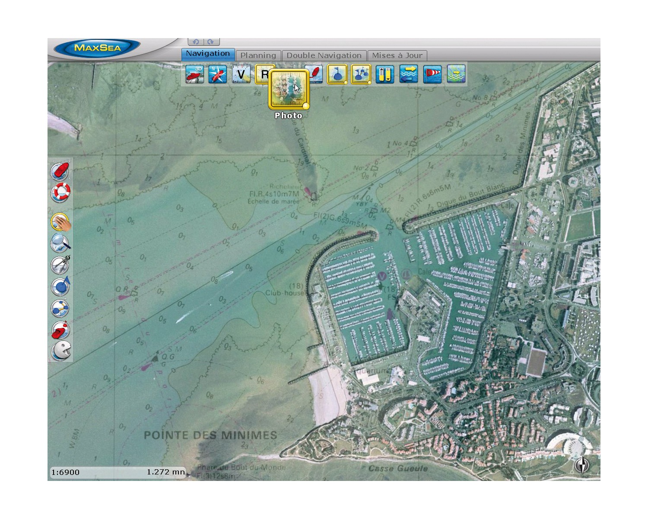The height and width of the screenshot is (519, 648).
Task: Enable the 3D view mode
Action: point(194,74)
